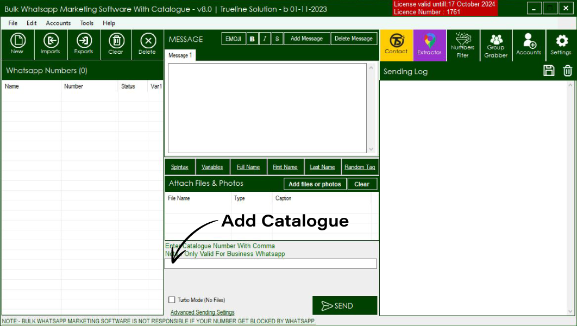Click into the message text area
Screen dimensions: 577x326
267,108
